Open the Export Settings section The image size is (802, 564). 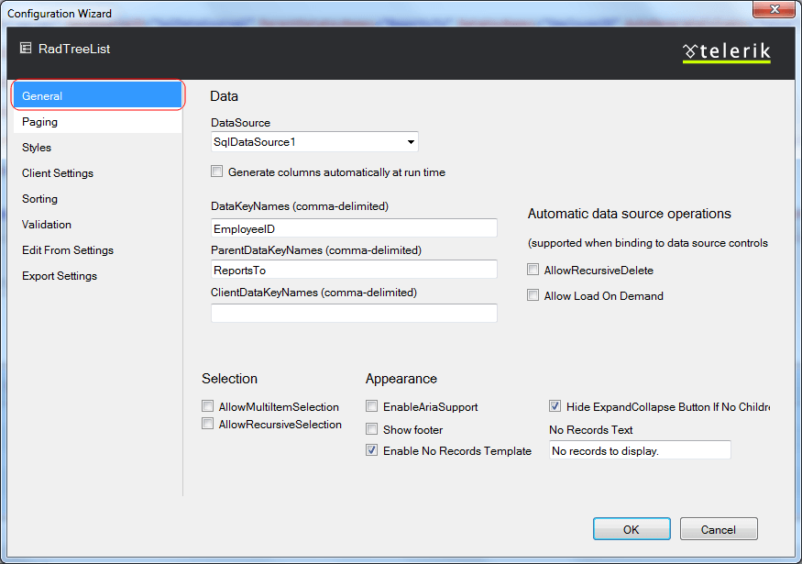(98, 275)
